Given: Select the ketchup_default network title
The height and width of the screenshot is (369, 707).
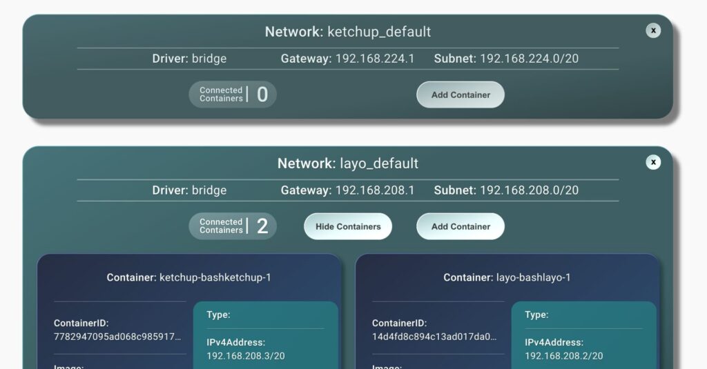Looking at the screenshot, I should [x=348, y=32].
